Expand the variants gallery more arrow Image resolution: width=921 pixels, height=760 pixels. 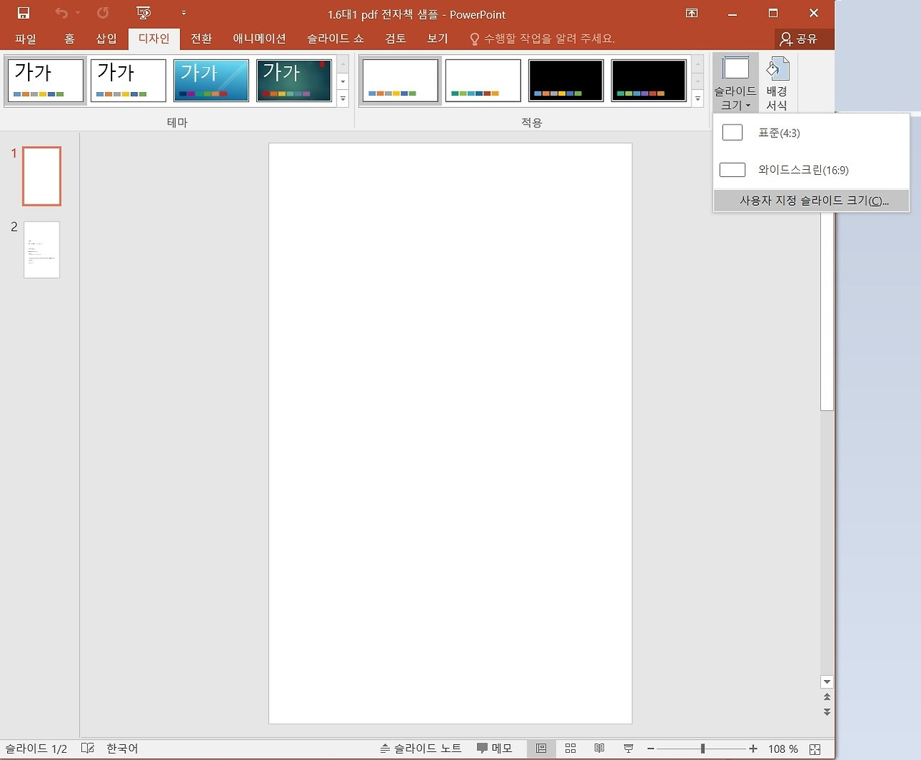pyautogui.click(x=698, y=98)
